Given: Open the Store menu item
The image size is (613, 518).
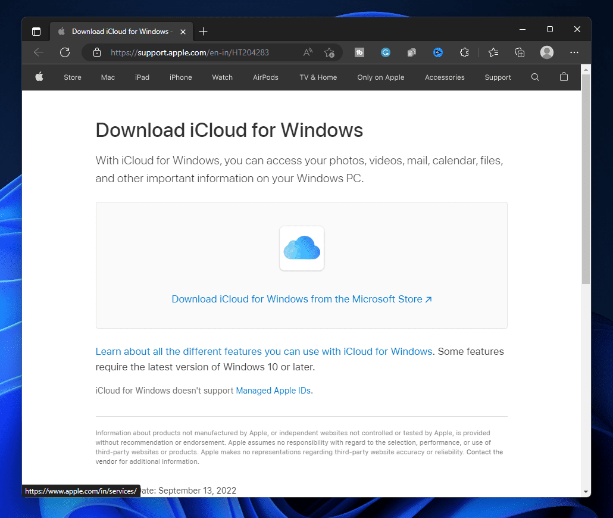Looking at the screenshot, I should (73, 77).
